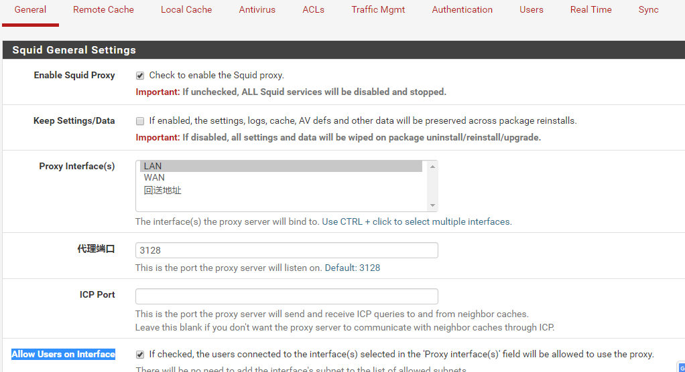Click the 代理端口 label
Screen dimensions: 685x372
[96, 249]
